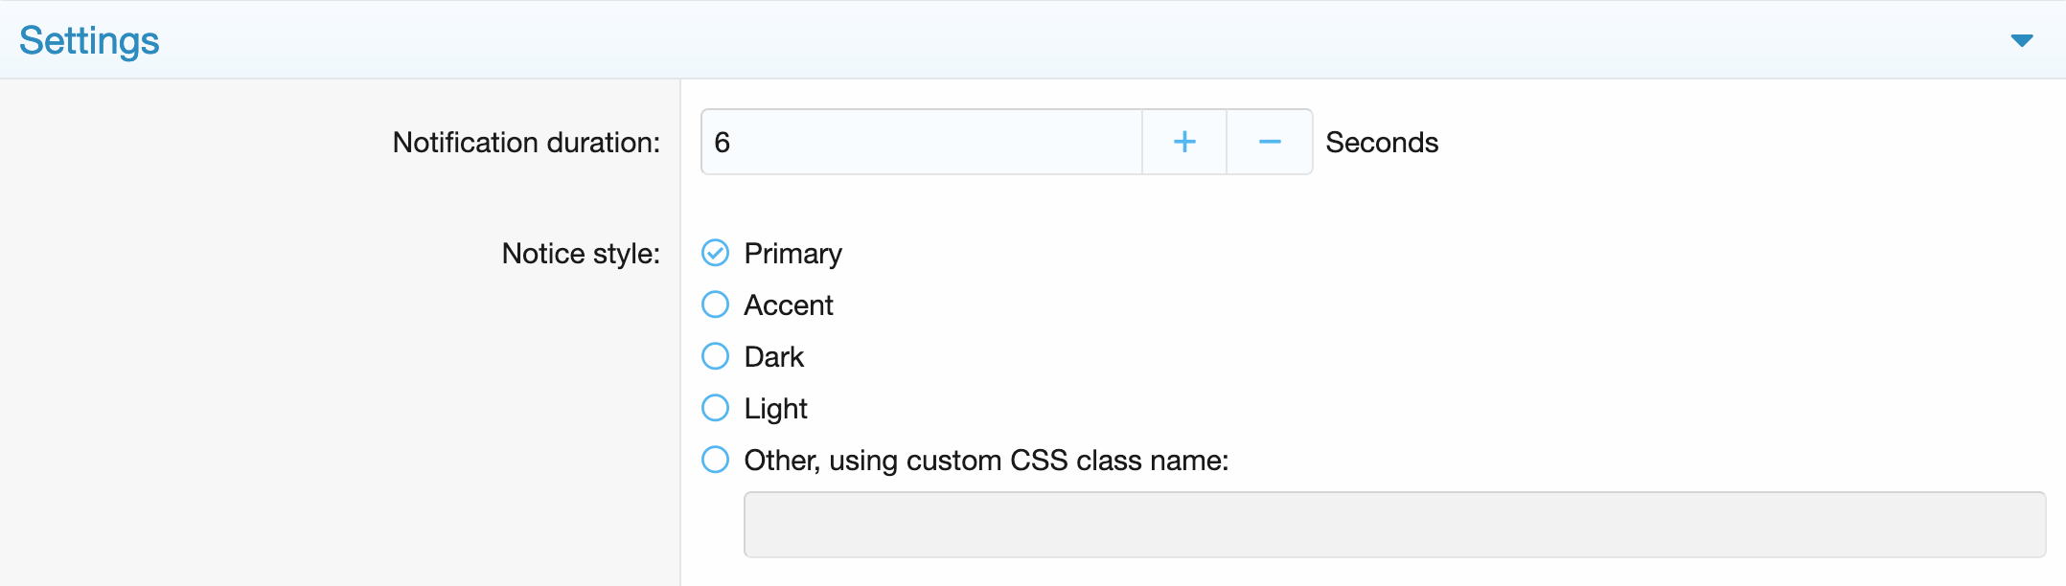Select the Accent radio button
Viewport: 2066px width, 586px height.
click(x=716, y=304)
